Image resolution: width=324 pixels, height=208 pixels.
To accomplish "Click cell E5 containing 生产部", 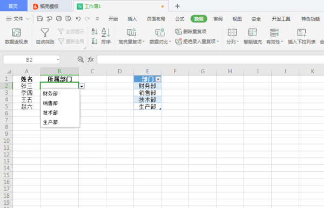I will coord(147,107).
